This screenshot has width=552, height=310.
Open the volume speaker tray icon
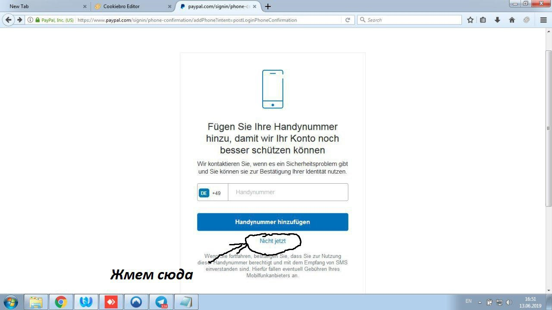point(509,302)
